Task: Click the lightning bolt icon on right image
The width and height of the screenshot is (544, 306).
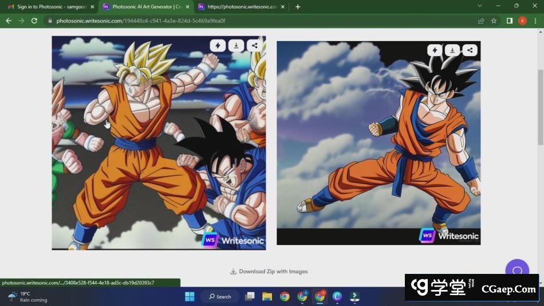Action: pos(435,50)
